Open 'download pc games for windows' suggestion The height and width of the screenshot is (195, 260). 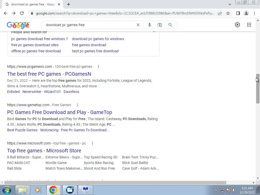coord(98,39)
